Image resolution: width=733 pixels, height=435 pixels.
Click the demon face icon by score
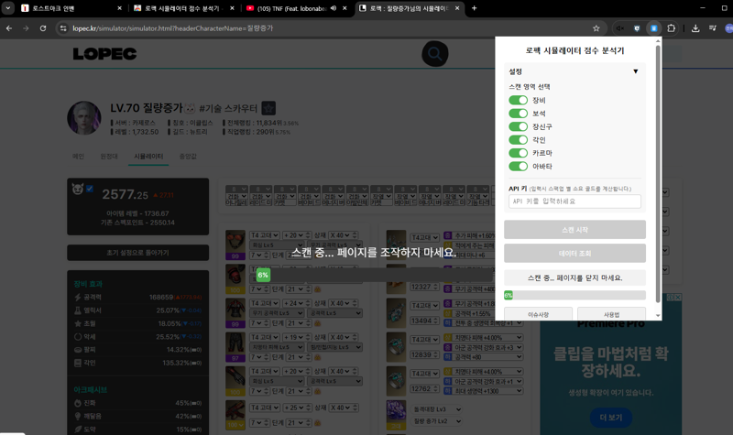pos(78,189)
